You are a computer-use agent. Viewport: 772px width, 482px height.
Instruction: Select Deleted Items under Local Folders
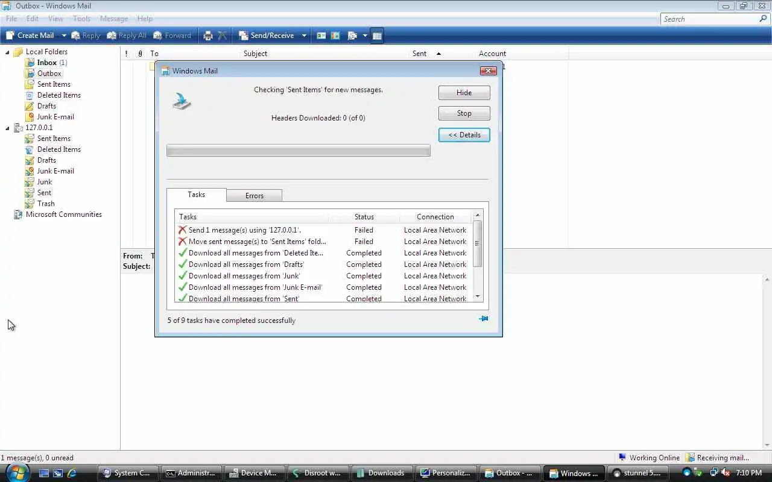point(53,95)
